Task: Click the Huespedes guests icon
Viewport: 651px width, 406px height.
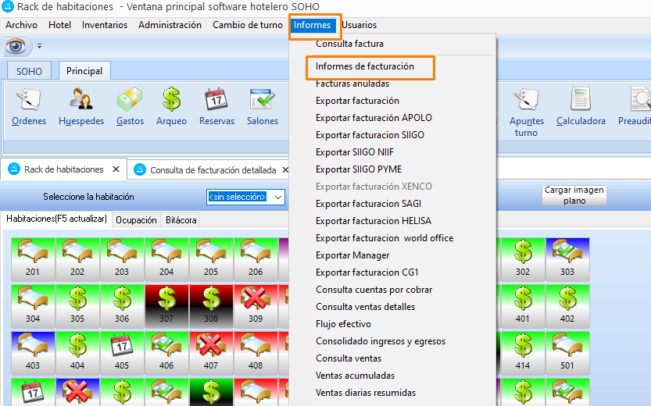Action: [x=81, y=106]
